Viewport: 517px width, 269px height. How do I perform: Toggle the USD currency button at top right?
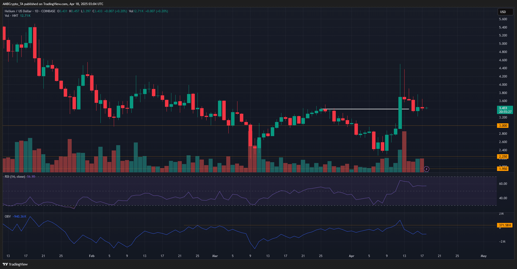click(505, 11)
